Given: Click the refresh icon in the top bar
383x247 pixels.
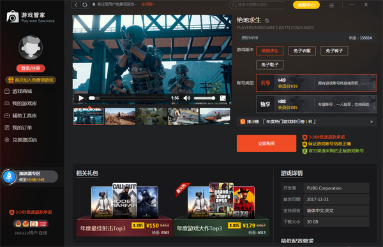Looking at the screenshot, I should 85,4.
